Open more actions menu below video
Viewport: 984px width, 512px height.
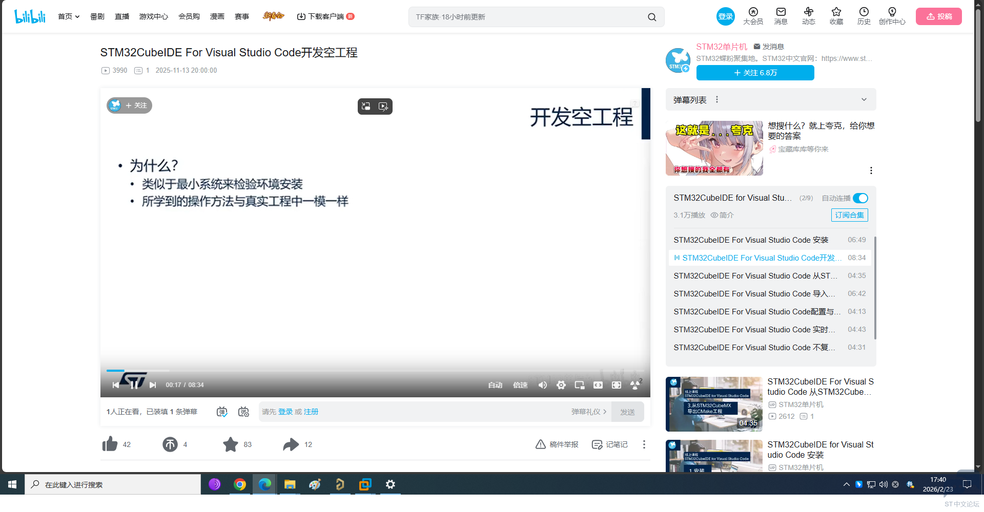644,444
